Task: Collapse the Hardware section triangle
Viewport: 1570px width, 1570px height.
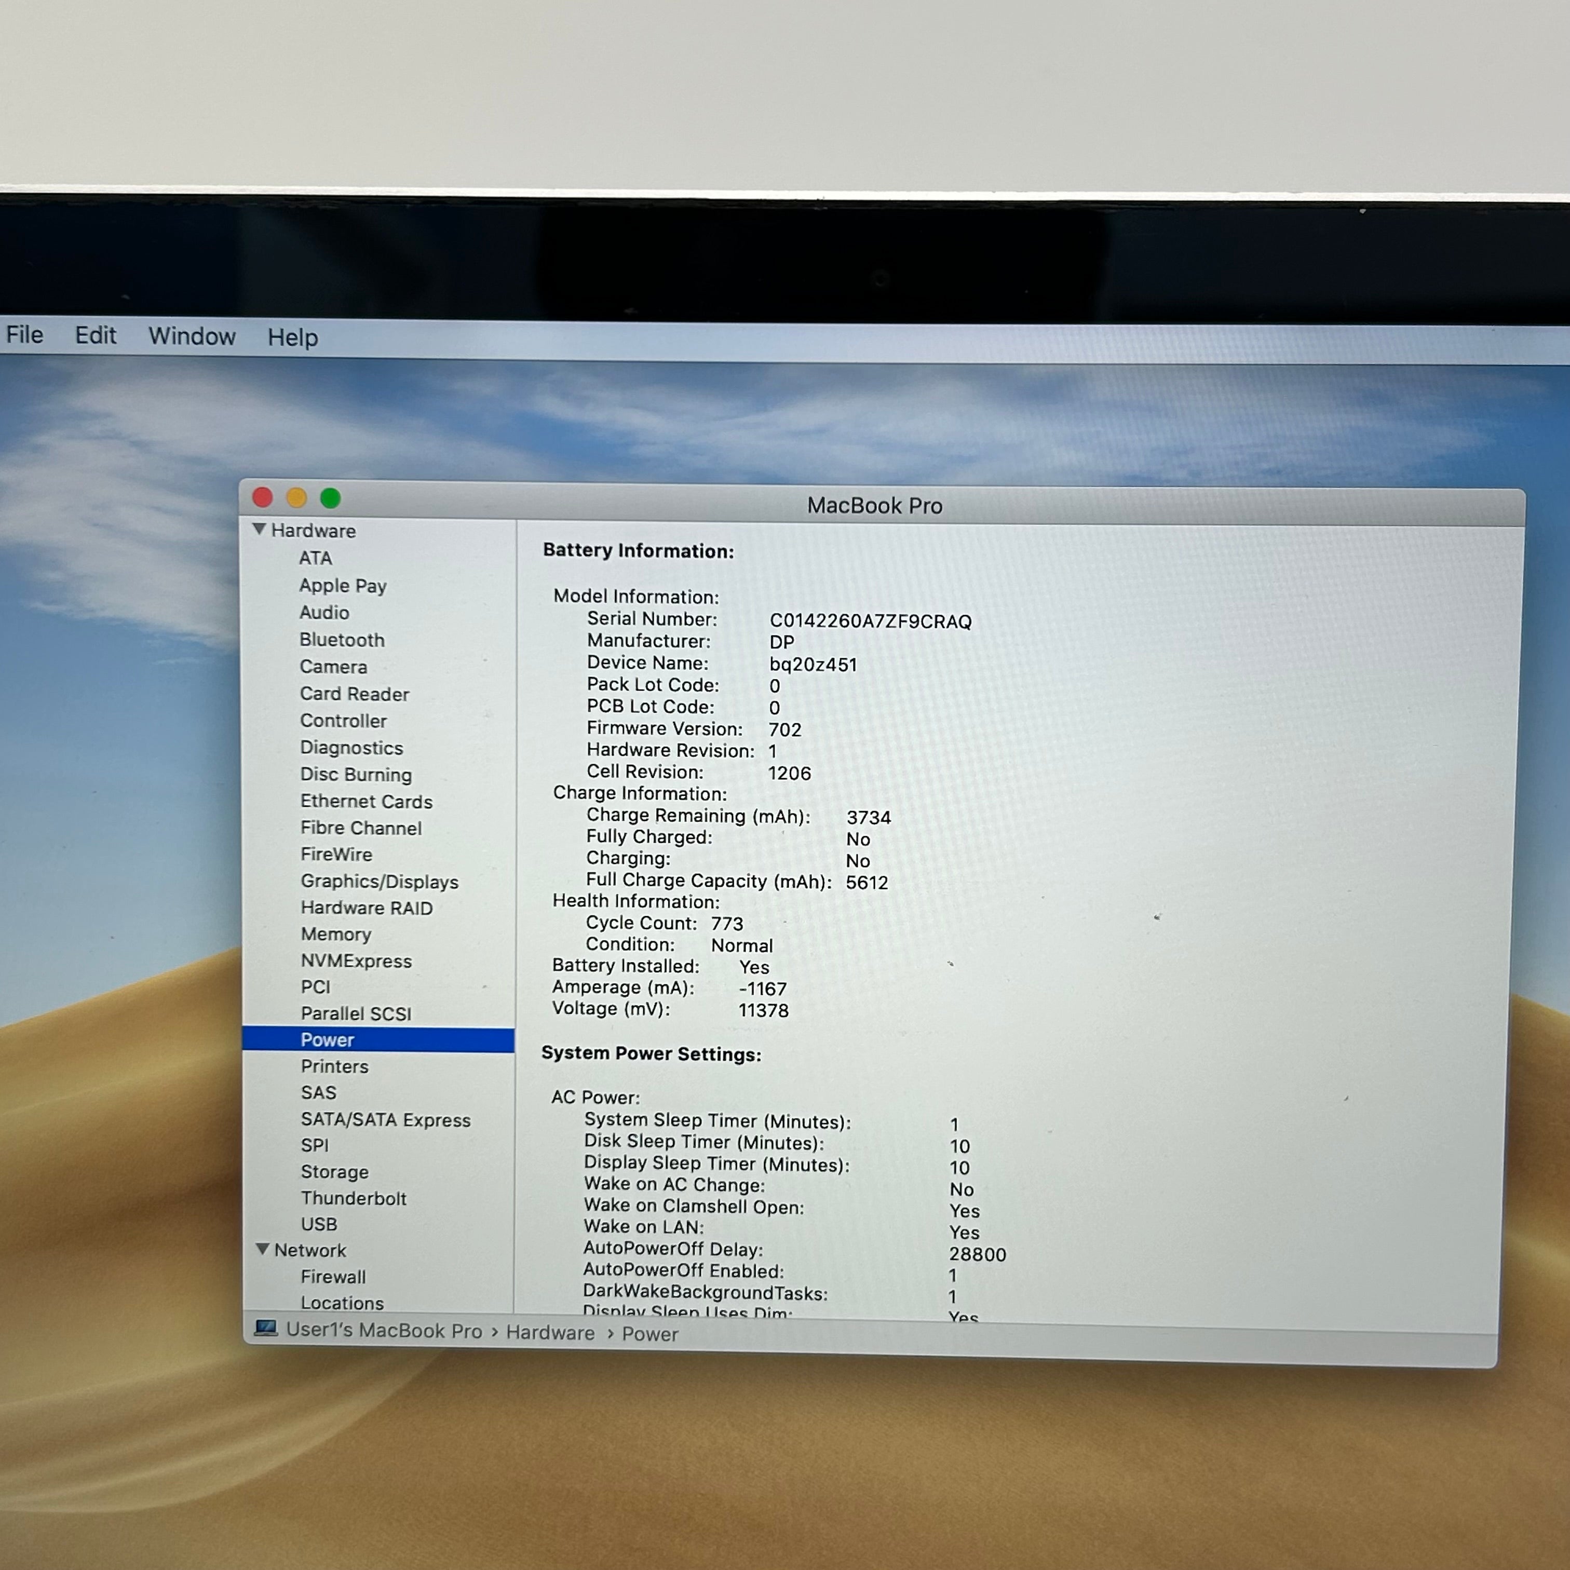Action: coord(259,529)
